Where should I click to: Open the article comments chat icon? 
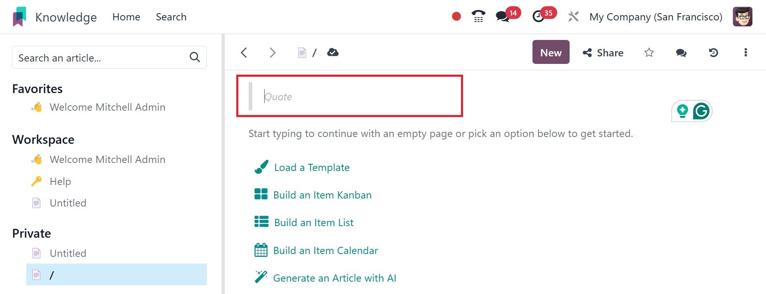681,53
